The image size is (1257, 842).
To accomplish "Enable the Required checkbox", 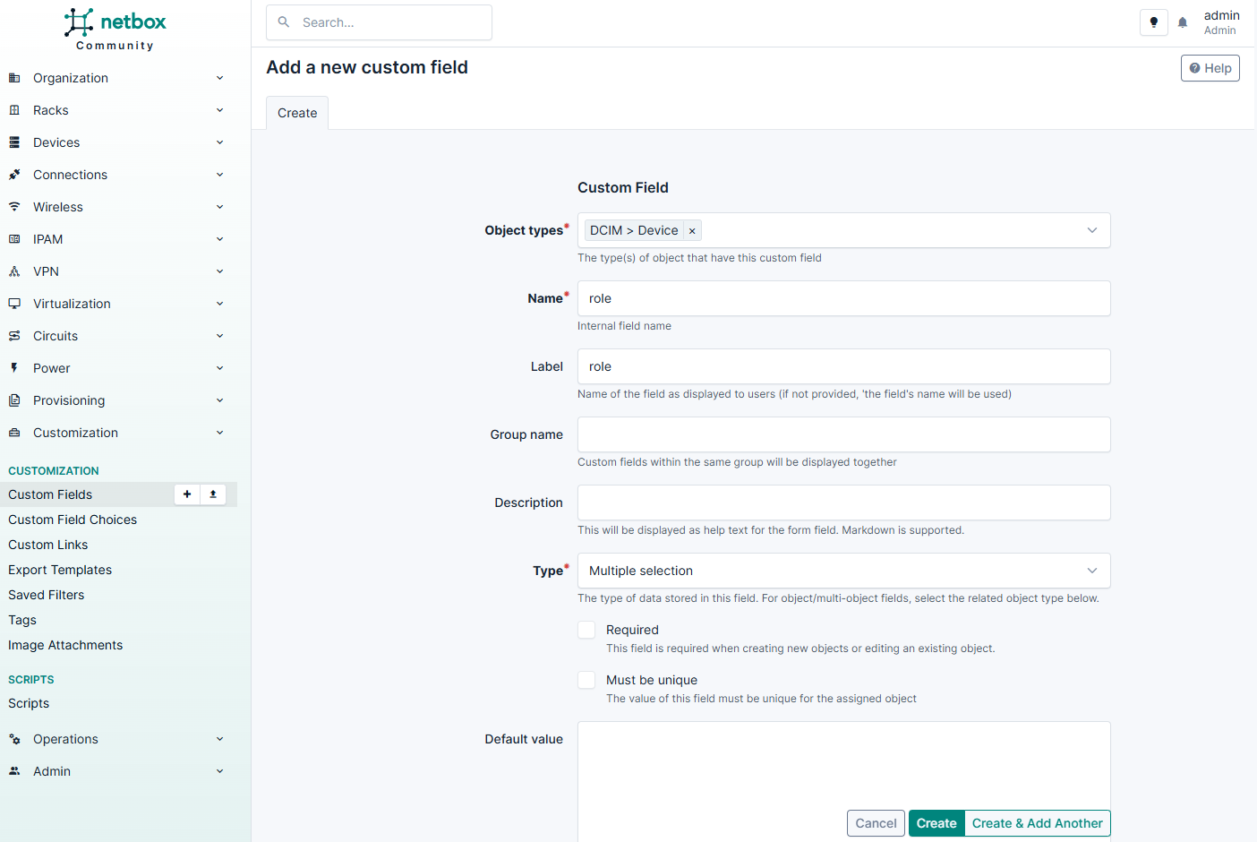I will pos(586,631).
